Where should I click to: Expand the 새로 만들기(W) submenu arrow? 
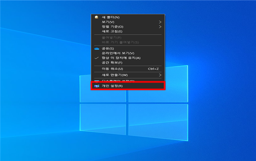(160, 75)
